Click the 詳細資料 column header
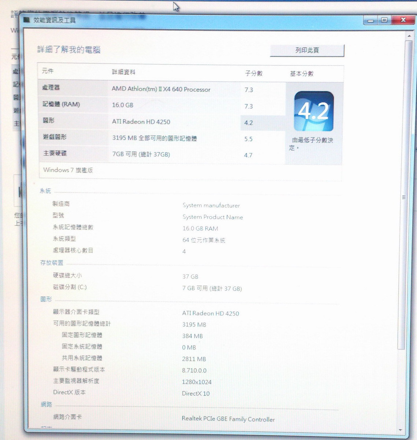This screenshot has height=440, width=417. 123,72
